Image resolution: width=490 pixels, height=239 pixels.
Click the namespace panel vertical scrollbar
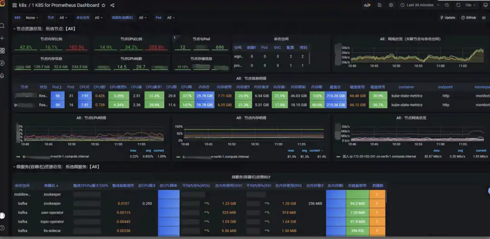pyautogui.click(x=309, y=58)
